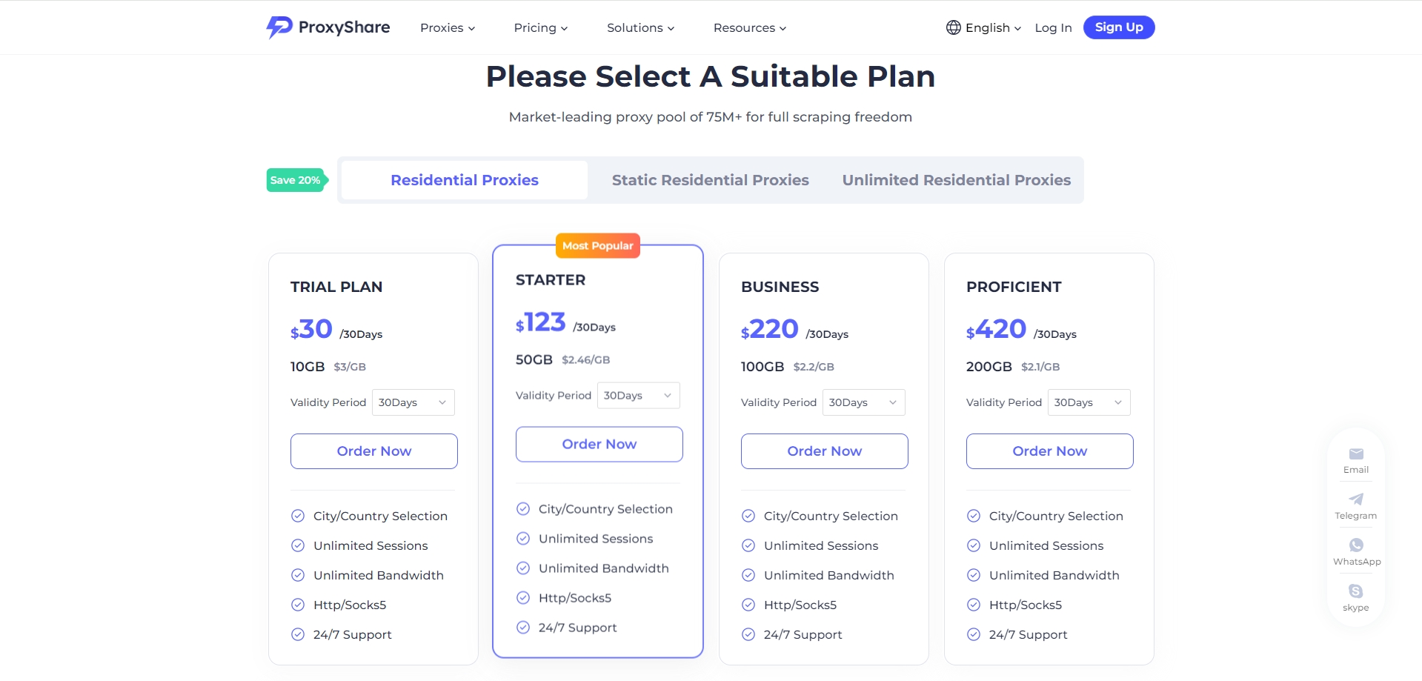Switch to Unlimited Residential Proxies tab
1422x681 pixels.
click(956, 180)
